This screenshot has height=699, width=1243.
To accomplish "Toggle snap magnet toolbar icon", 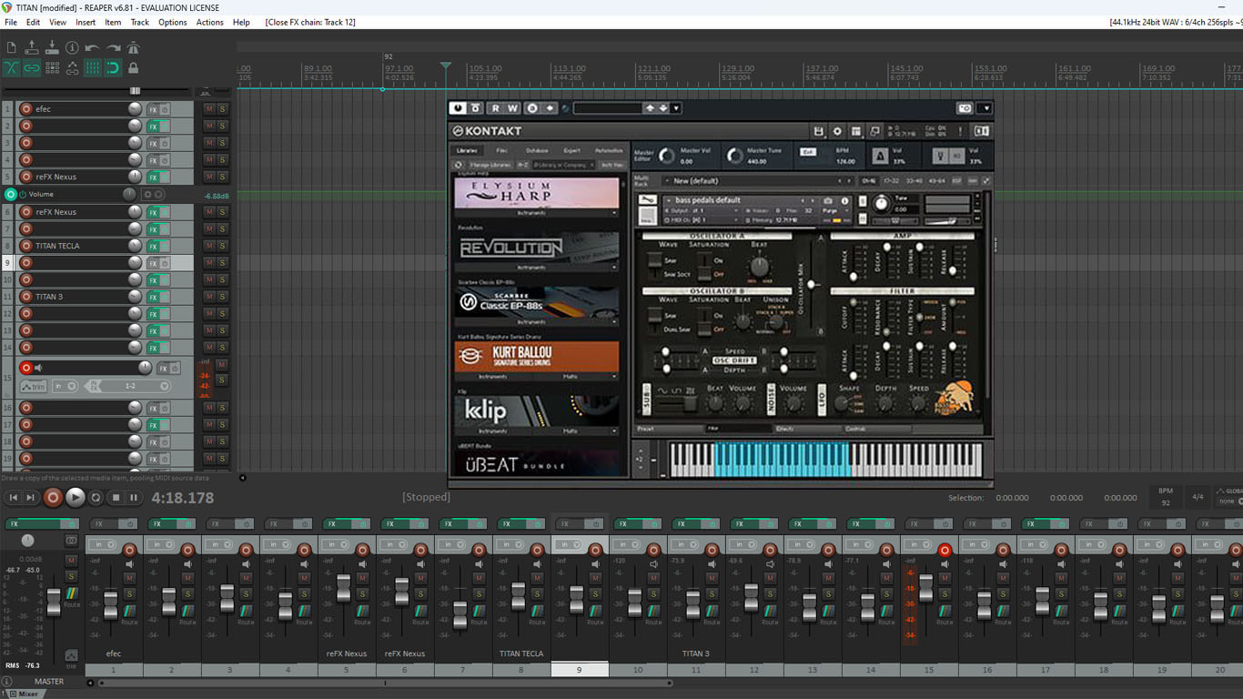I will point(113,67).
